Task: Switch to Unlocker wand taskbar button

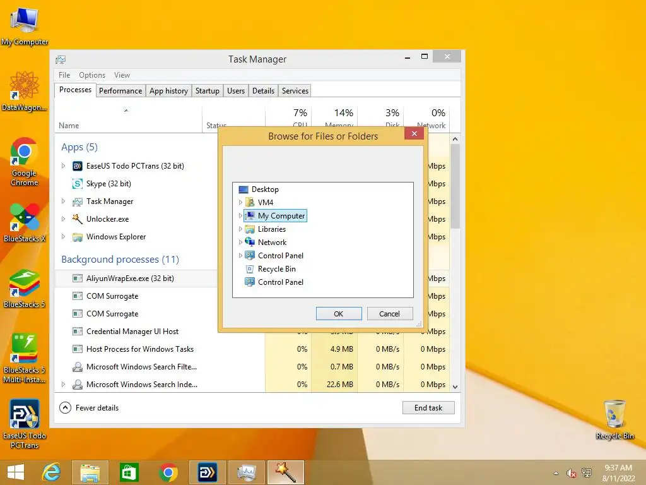Action: (286, 472)
